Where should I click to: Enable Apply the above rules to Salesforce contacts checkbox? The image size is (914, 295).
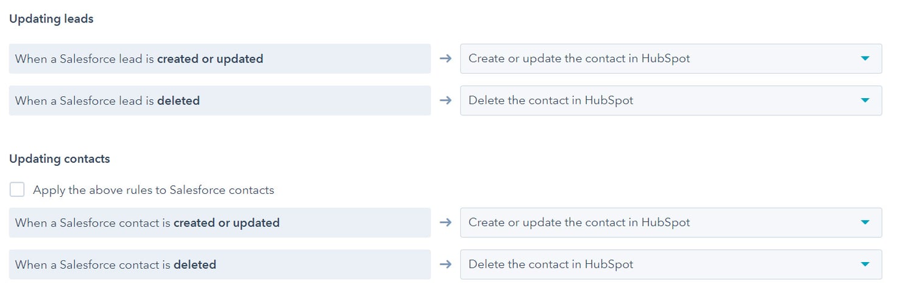pos(17,190)
